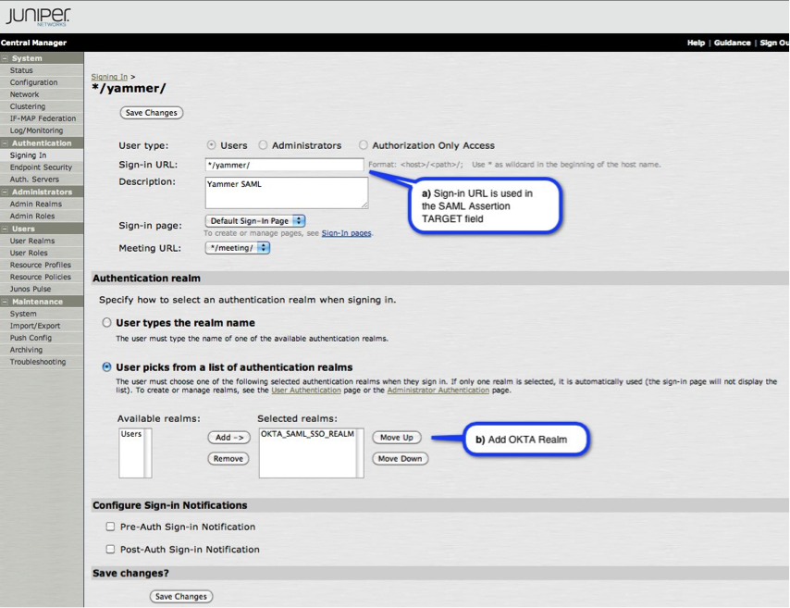Select Authorization Only Access radio button
Viewport: 790px width, 608px height.
coord(364,145)
